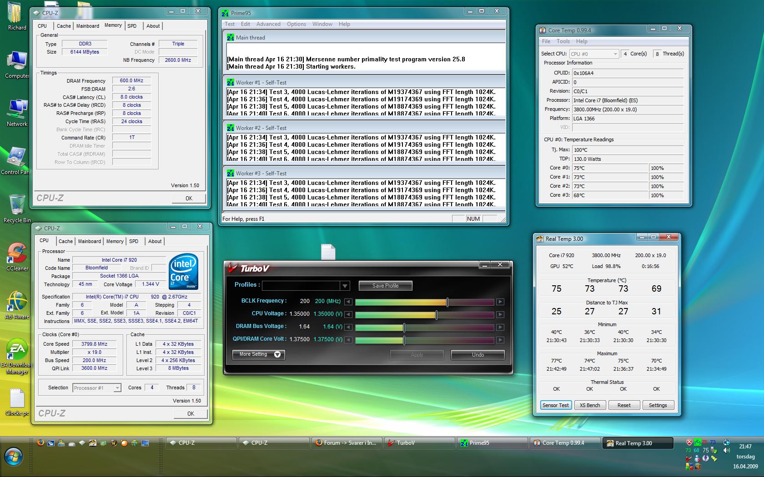Image resolution: width=764 pixels, height=477 pixels.
Task: Expand the More Setting section in TurboV
Action: [x=258, y=354]
